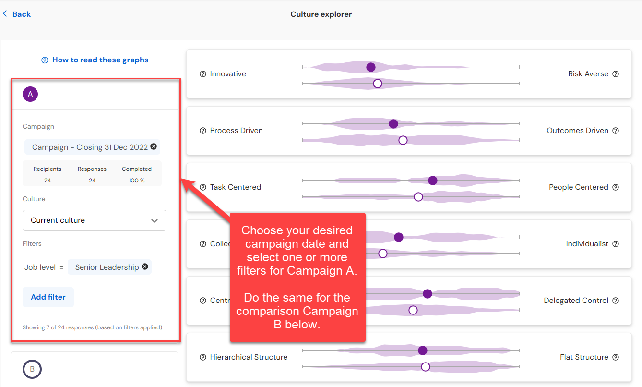Open help icon next to People Centered
The width and height of the screenshot is (642, 387).
pos(616,187)
